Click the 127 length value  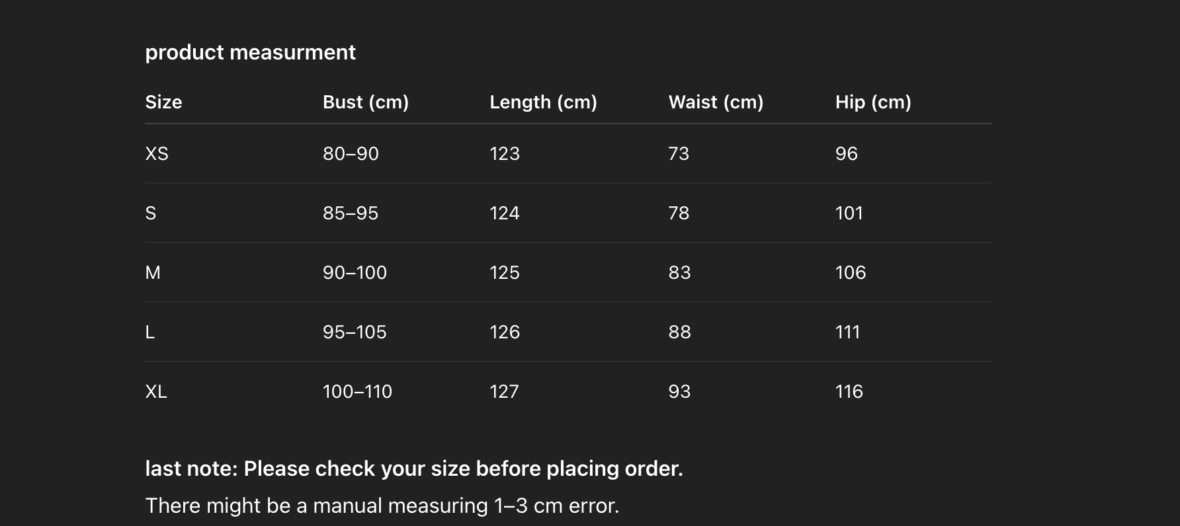click(504, 391)
